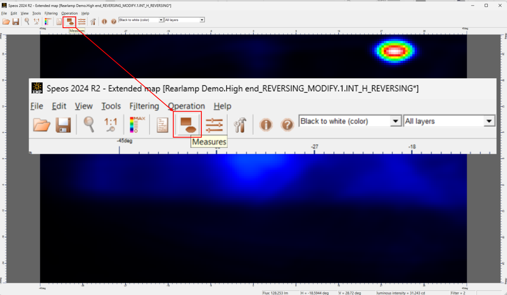Image resolution: width=507 pixels, height=295 pixels.
Task: Click the open folder icon in the enlarged toolbar
Action: [42, 125]
